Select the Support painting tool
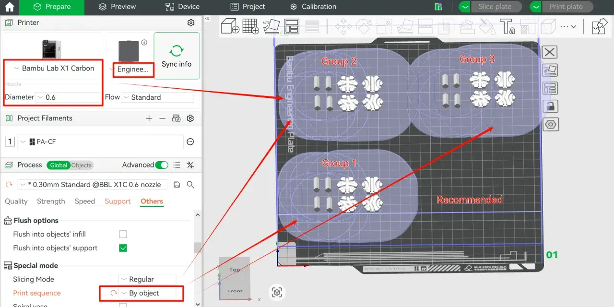Image resolution: width=614 pixels, height=307 pixels. click(467, 26)
